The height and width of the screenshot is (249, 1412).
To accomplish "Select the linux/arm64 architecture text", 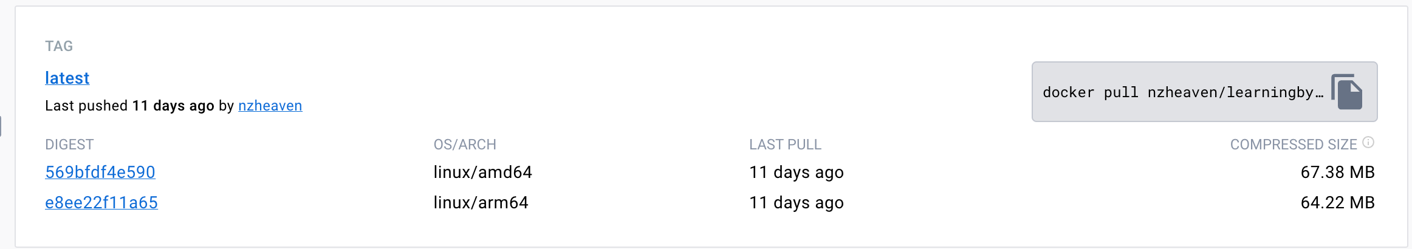I will tap(481, 203).
